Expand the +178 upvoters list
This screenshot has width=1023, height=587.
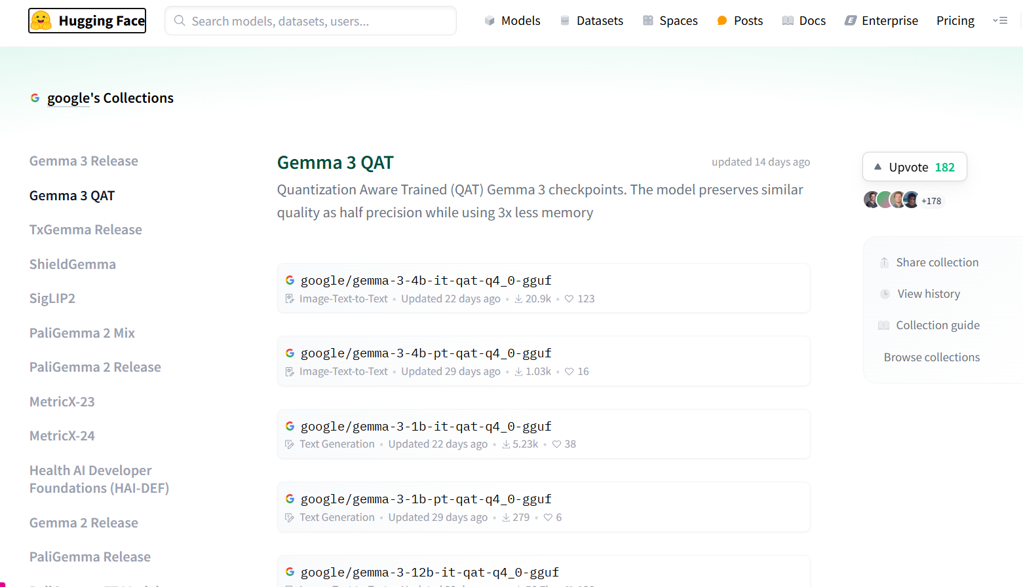tap(931, 200)
